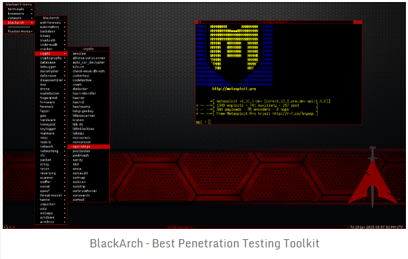Open the drone category

coord(51,89)
